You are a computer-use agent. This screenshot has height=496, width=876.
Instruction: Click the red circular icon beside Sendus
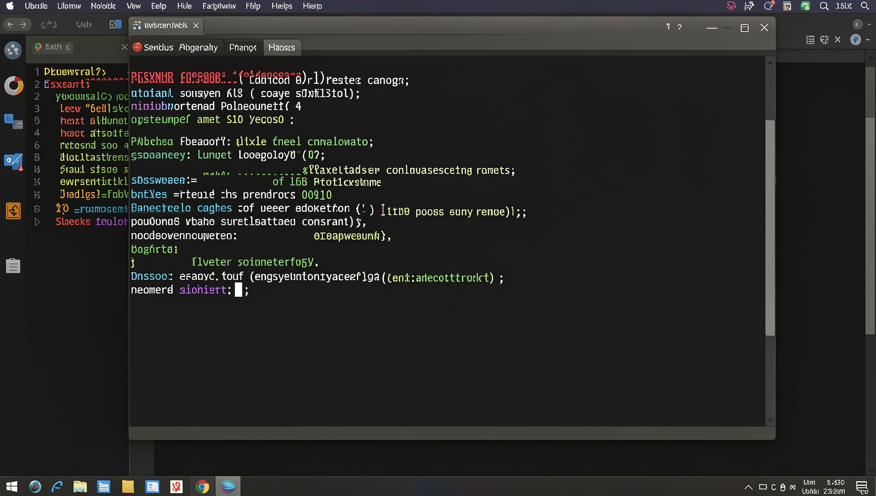point(137,47)
